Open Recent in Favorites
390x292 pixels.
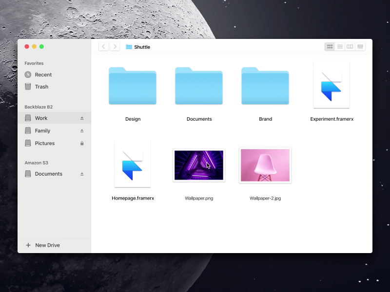coord(54,75)
